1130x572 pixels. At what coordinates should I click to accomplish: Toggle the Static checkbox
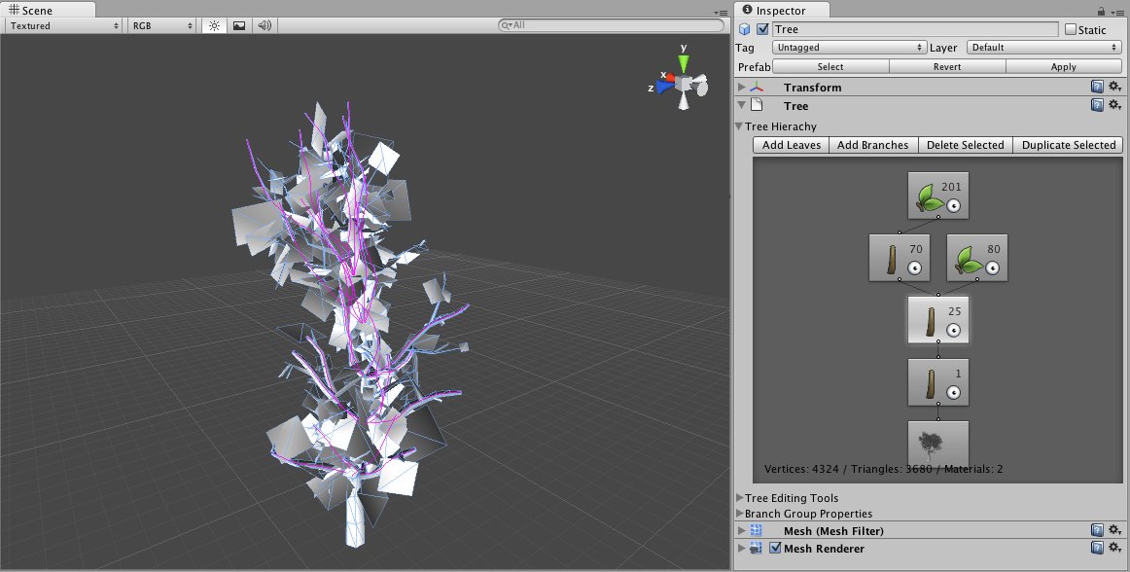point(1071,29)
